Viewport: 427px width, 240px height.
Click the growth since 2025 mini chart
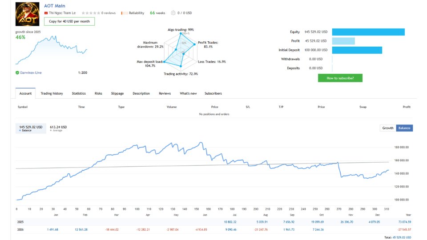[51, 50]
